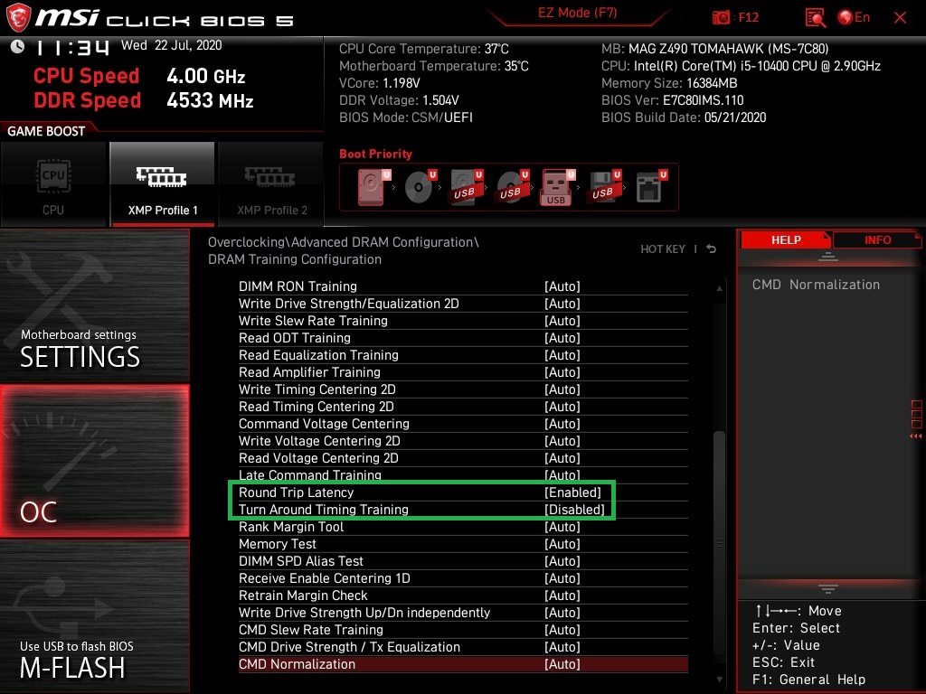
Task: Toggle the CPU Game Boost button
Action: pos(53,184)
